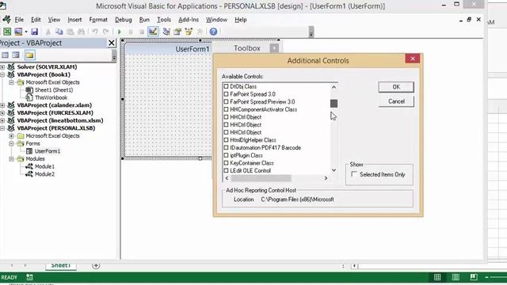
Task: Open the Tools menu
Action: click(x=164, y=20)
